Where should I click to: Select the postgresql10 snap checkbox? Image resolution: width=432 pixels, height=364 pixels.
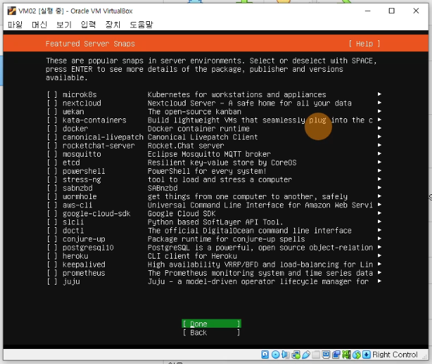pos(52,248)
